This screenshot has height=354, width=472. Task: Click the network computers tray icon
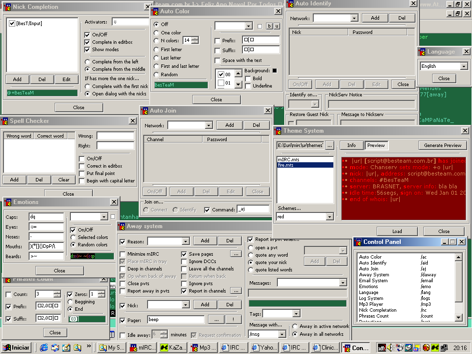(x=443, y=348)
